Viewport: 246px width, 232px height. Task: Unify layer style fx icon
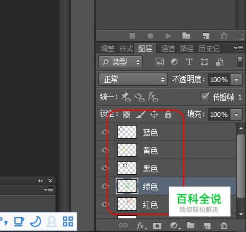(153, 97)
